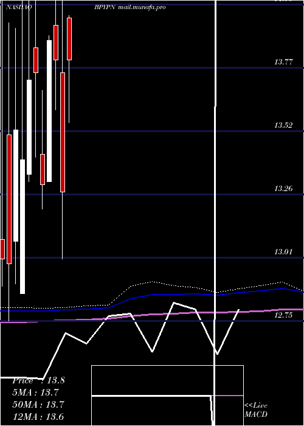Screen dimensions: 304x426
Task: Click the 13.01 price axis label
Action: (x=283, y=251)
